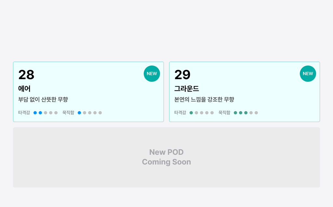Click the fifth 타격감 dot on 에어 card
Screen dimensions: 333x207
click(x=56, y=113)
